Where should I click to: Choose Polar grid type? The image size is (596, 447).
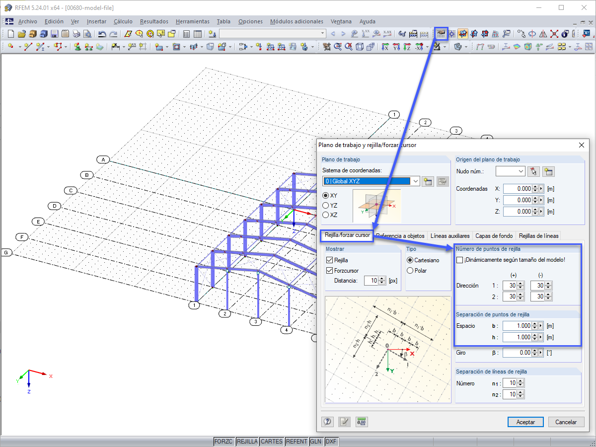pyautogui.click(x=410, y=271)
